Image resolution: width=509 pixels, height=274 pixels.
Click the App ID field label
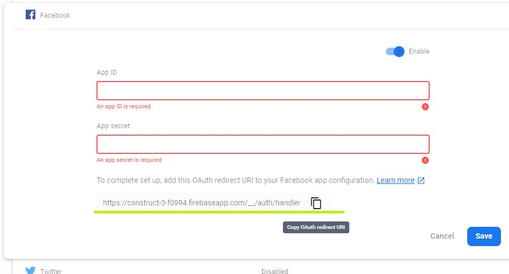[107, 72]
